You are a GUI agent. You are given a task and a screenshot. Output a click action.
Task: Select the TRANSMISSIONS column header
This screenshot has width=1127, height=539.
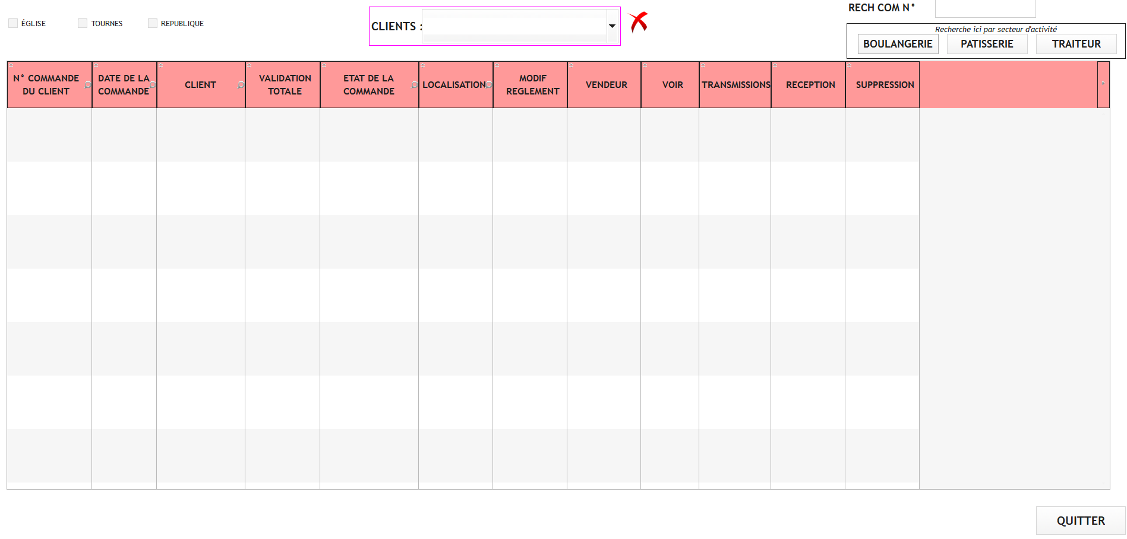(x=735, y=84)
